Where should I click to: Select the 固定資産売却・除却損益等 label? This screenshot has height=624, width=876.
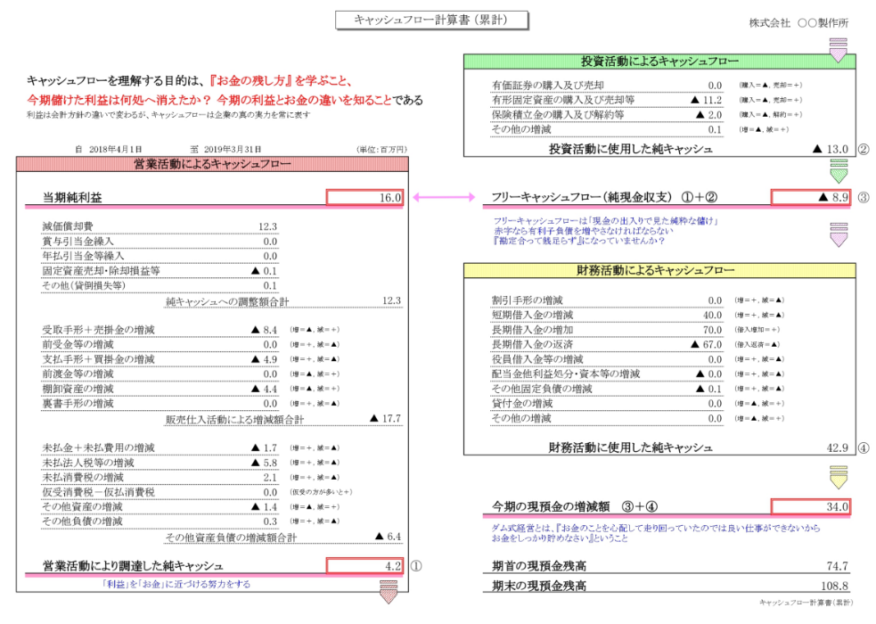click(x=101, y=271)
